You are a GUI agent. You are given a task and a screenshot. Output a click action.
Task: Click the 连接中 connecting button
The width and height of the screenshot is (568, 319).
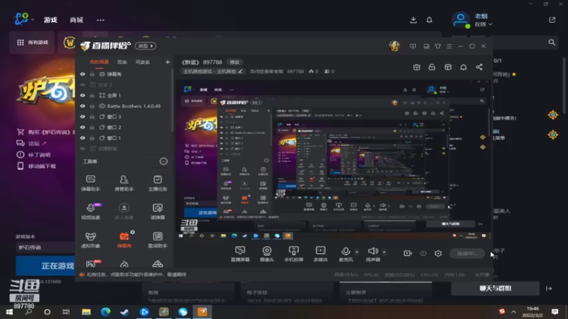click(467, 254)
